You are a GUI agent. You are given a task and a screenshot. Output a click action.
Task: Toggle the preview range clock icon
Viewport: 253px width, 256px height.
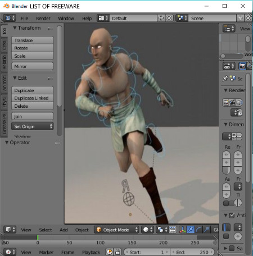(x=110, y=252)
